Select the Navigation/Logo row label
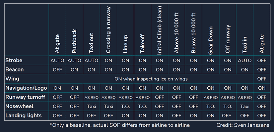The width and height of the screenshot is (274, 132). (x=26, y=88)
